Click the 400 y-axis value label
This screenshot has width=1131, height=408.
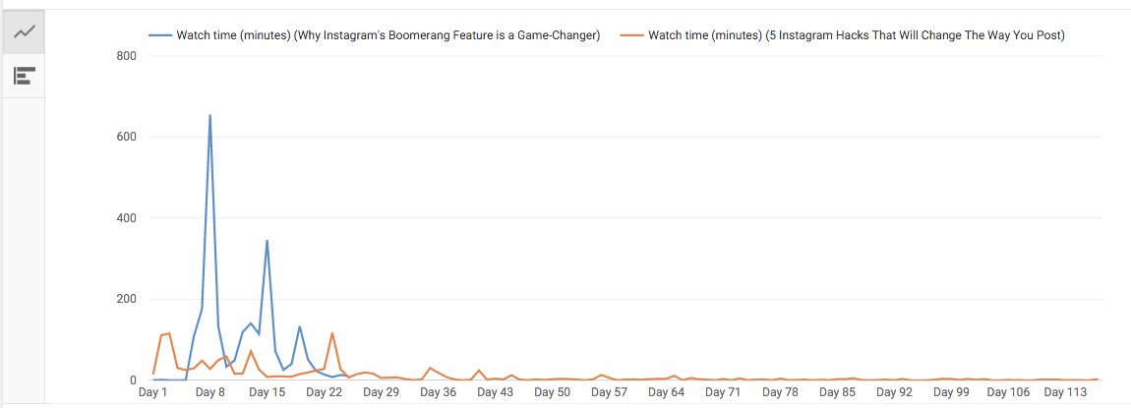click(x=126, y=218)
